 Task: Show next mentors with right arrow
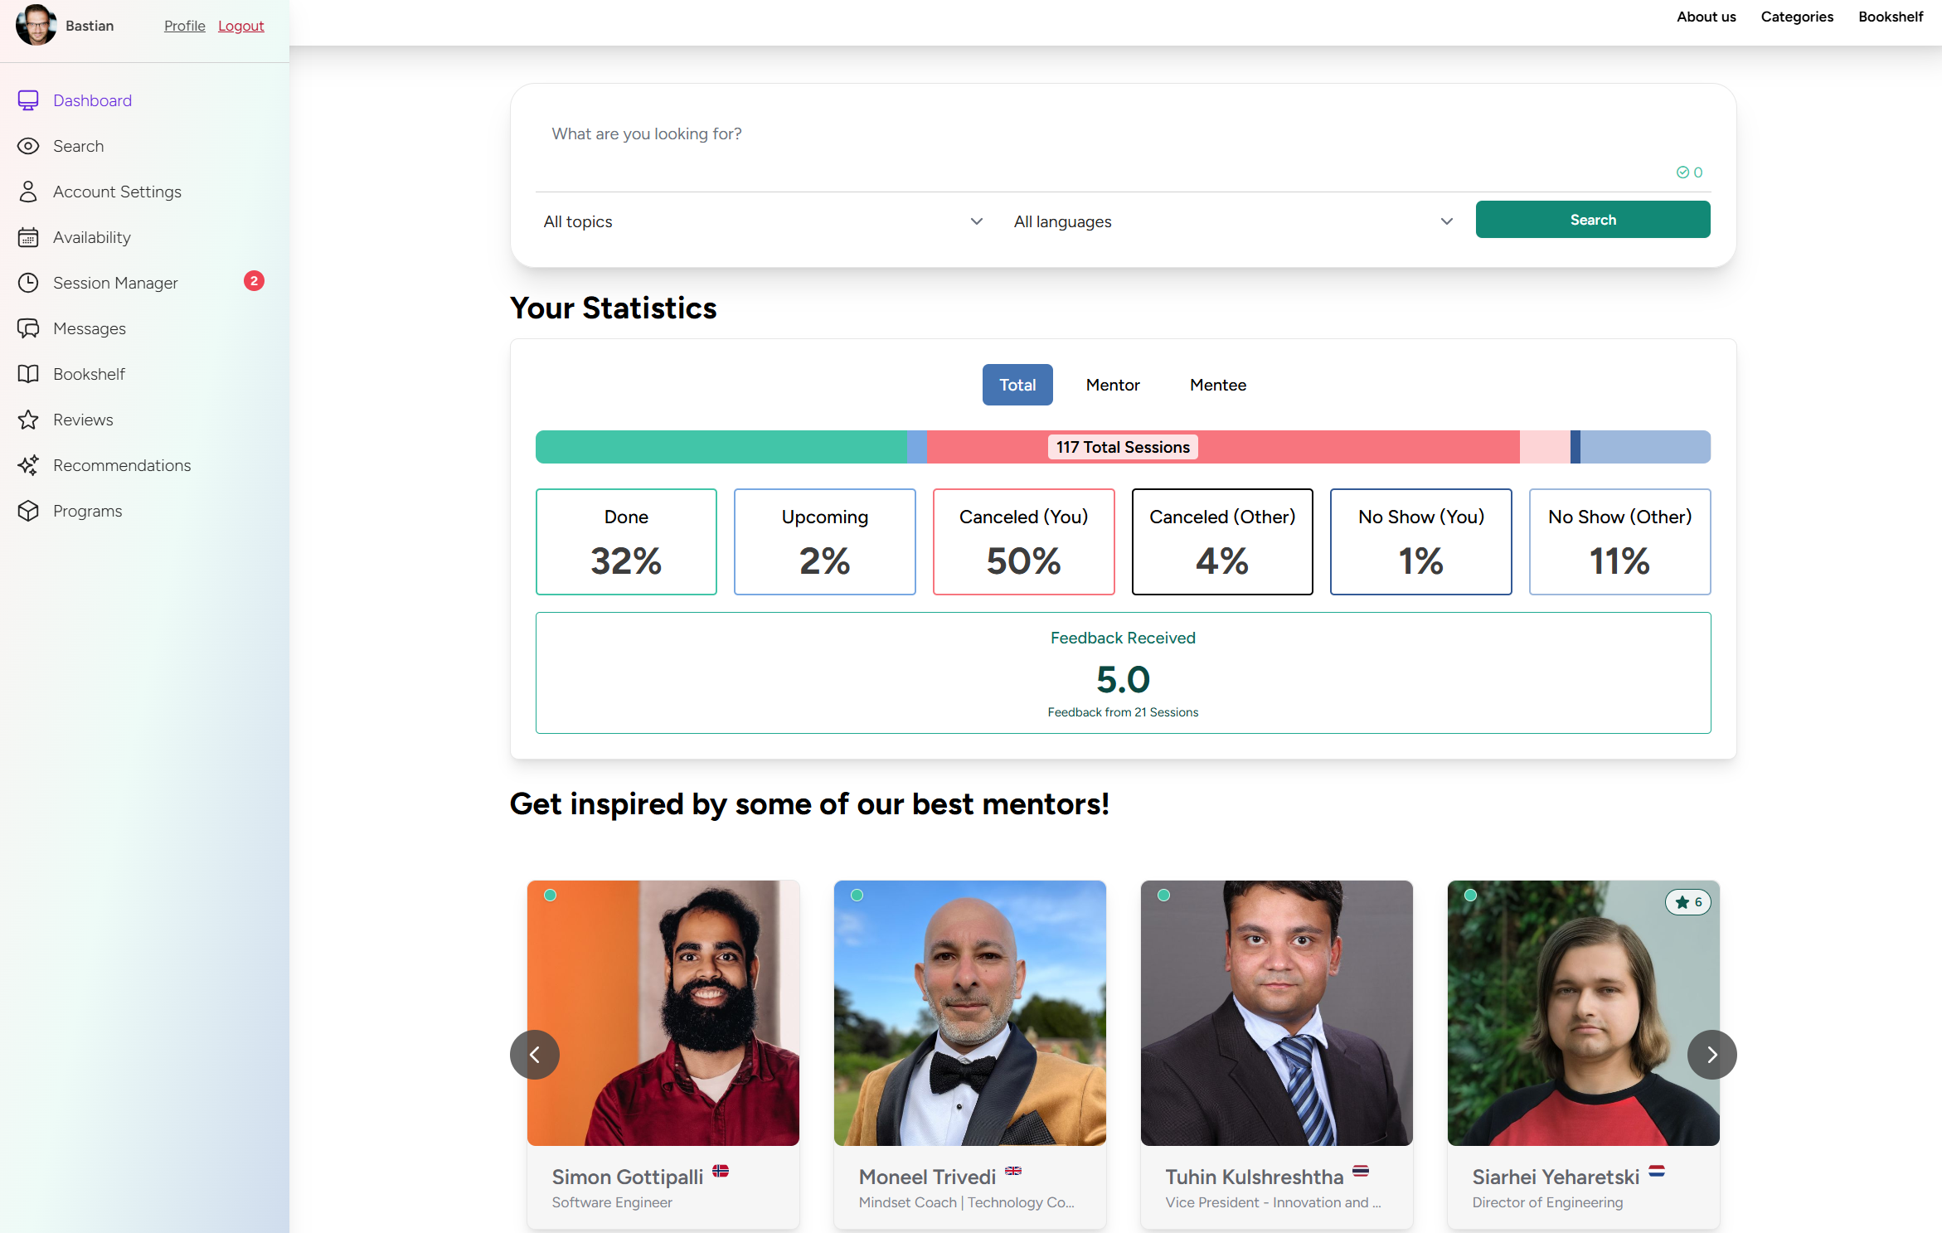click(x=1711, y=1055)
